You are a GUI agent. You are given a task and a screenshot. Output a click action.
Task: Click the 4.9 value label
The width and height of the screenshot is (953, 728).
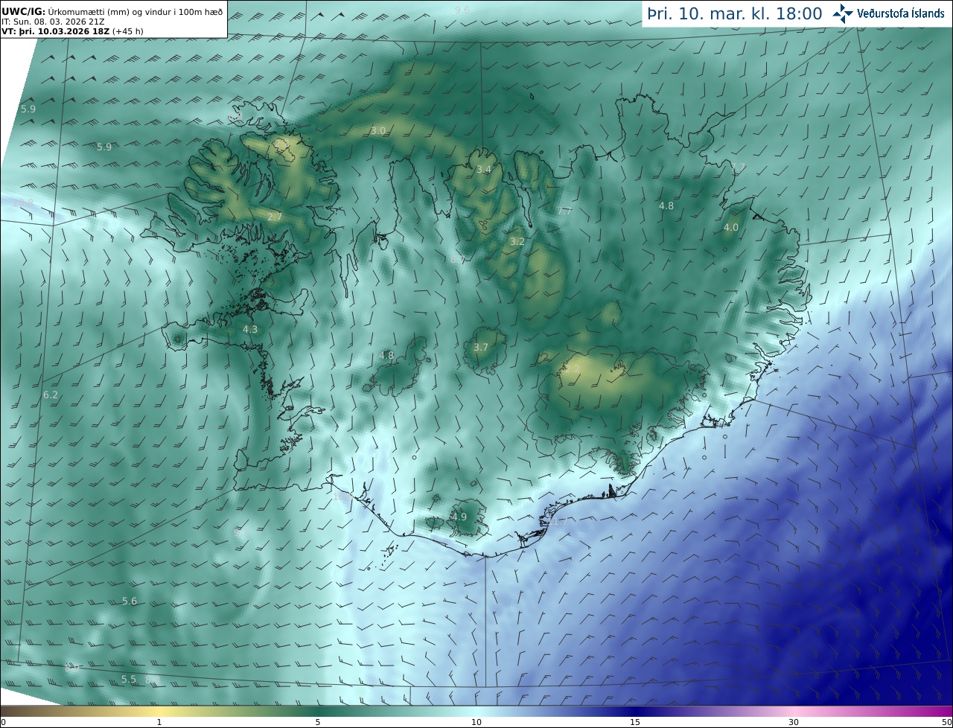click(459, 517)
